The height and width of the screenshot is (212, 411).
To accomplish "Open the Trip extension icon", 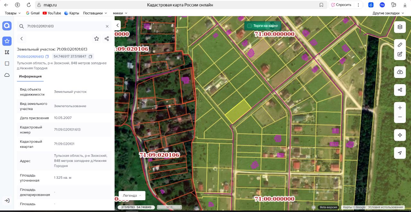I will (382, 5).
